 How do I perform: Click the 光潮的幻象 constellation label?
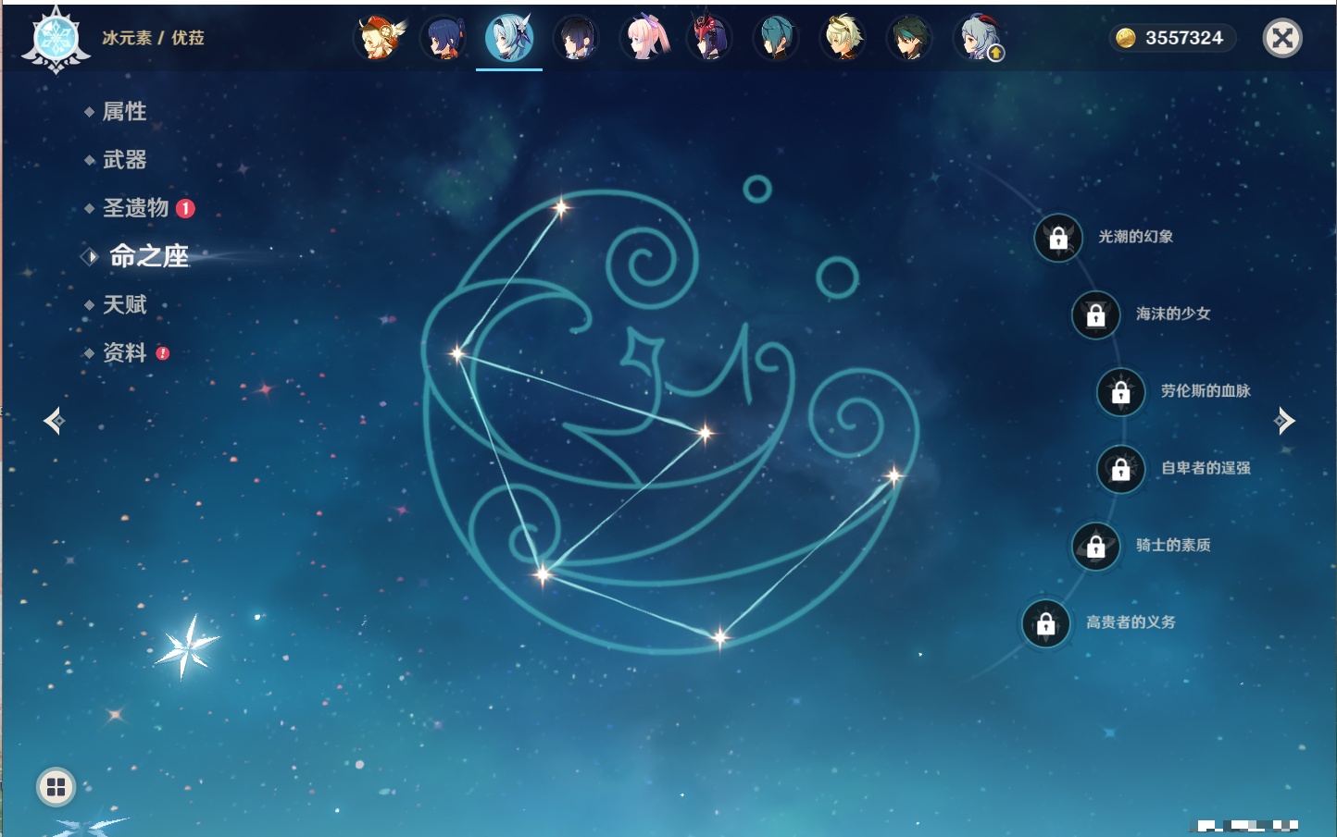coord(1135,237)
